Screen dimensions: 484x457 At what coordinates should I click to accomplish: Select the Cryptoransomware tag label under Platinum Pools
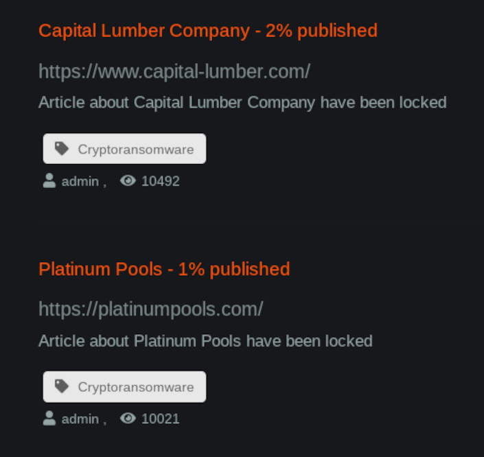click(x=135, y=388)
